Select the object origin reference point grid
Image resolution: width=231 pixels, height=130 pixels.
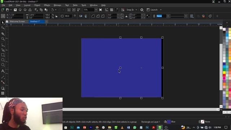[3, 16]
